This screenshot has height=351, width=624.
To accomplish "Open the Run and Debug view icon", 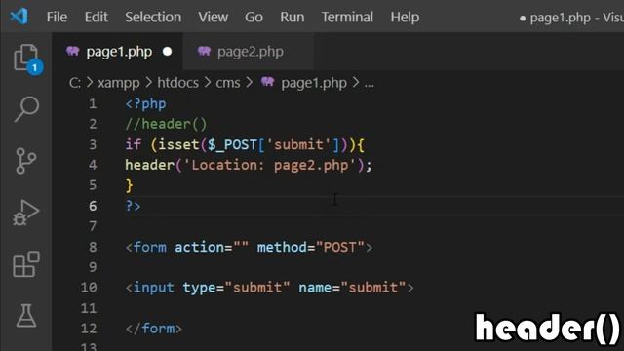I will (26, 213).
